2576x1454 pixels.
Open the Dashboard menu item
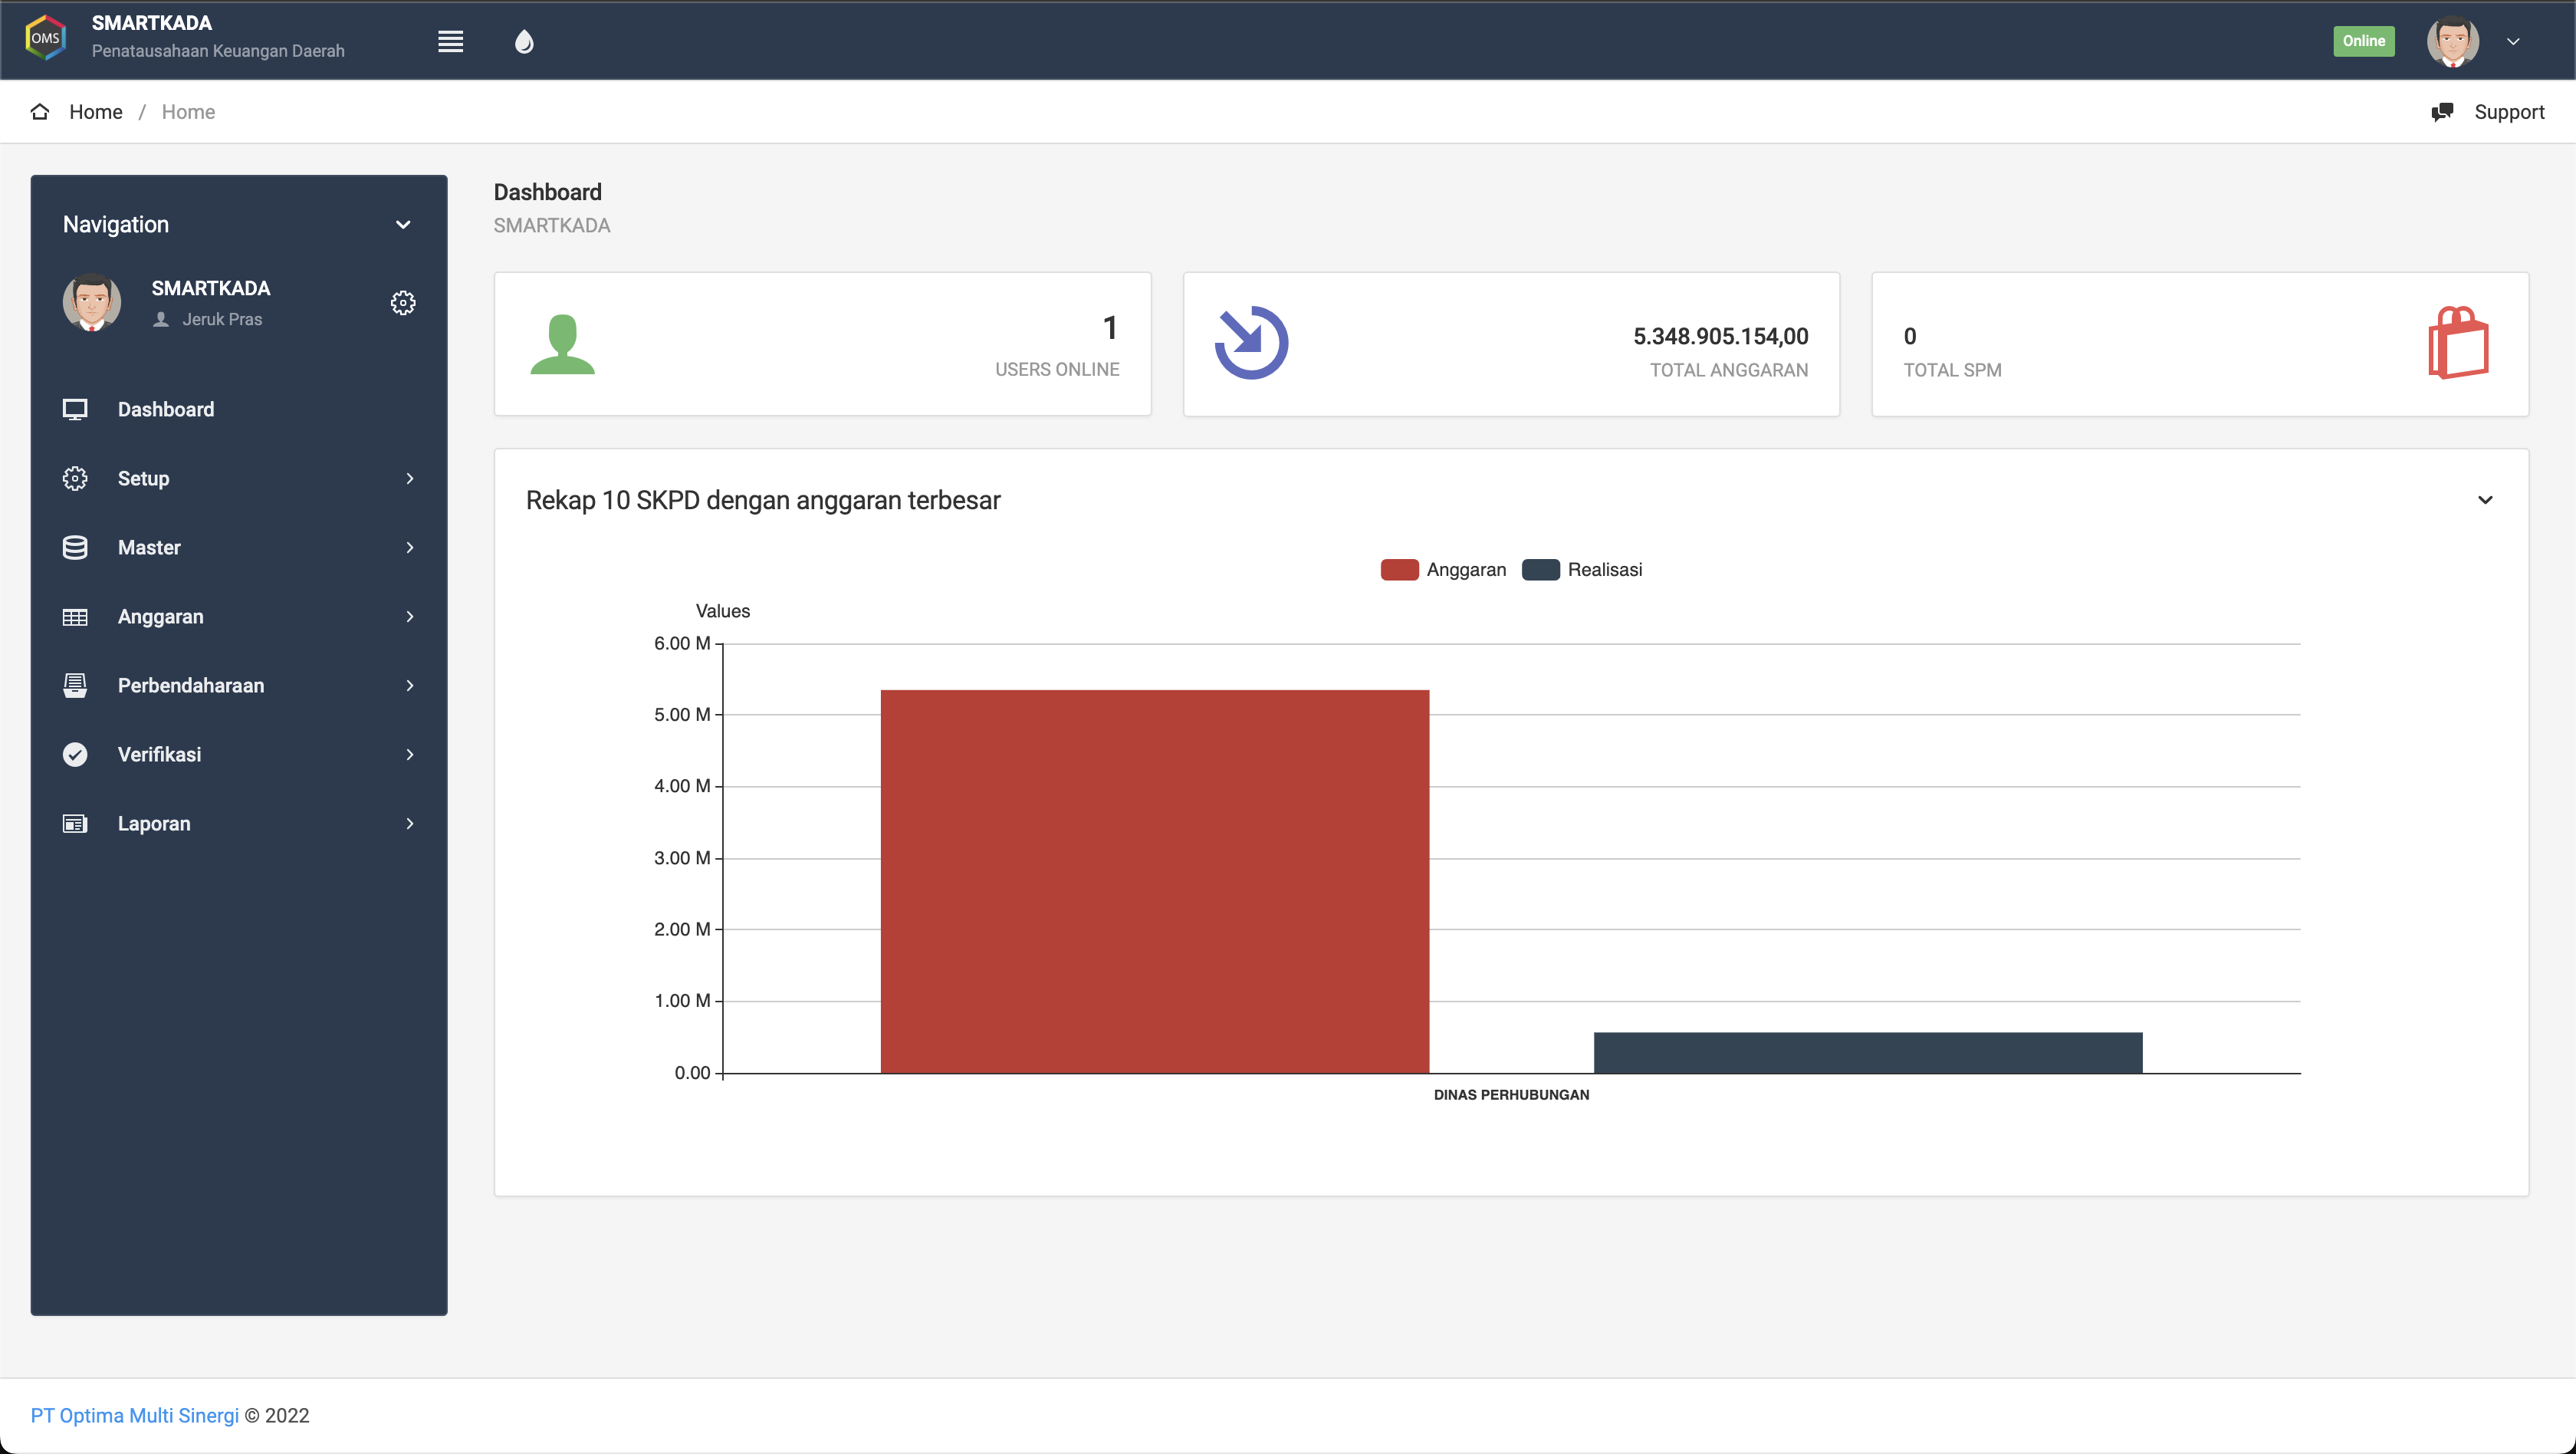pyautogui.click(x=165, y=409)
